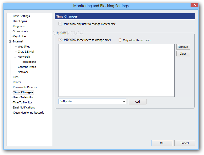
Task: Select 'Don't allow these users' radio option
Action: (60, 40)
